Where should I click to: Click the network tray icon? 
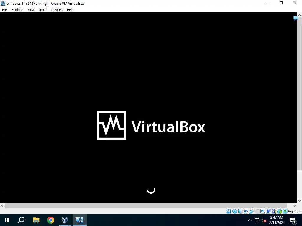tap(257, 220)
